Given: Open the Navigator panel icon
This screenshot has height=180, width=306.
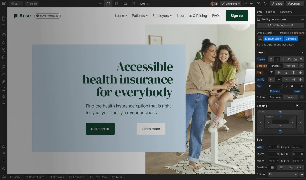Looking at the screenshot, I should [4, 26].
